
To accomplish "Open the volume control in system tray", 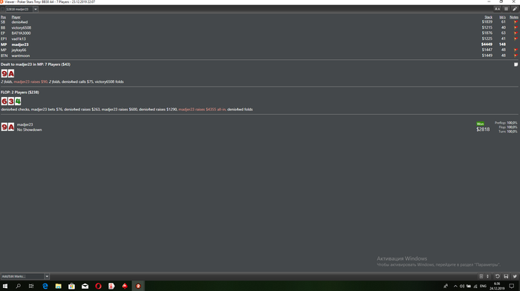I will pos(462,287).
